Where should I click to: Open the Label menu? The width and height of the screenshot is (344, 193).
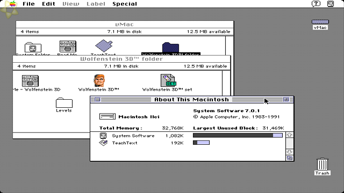click(x=96, y=4)
